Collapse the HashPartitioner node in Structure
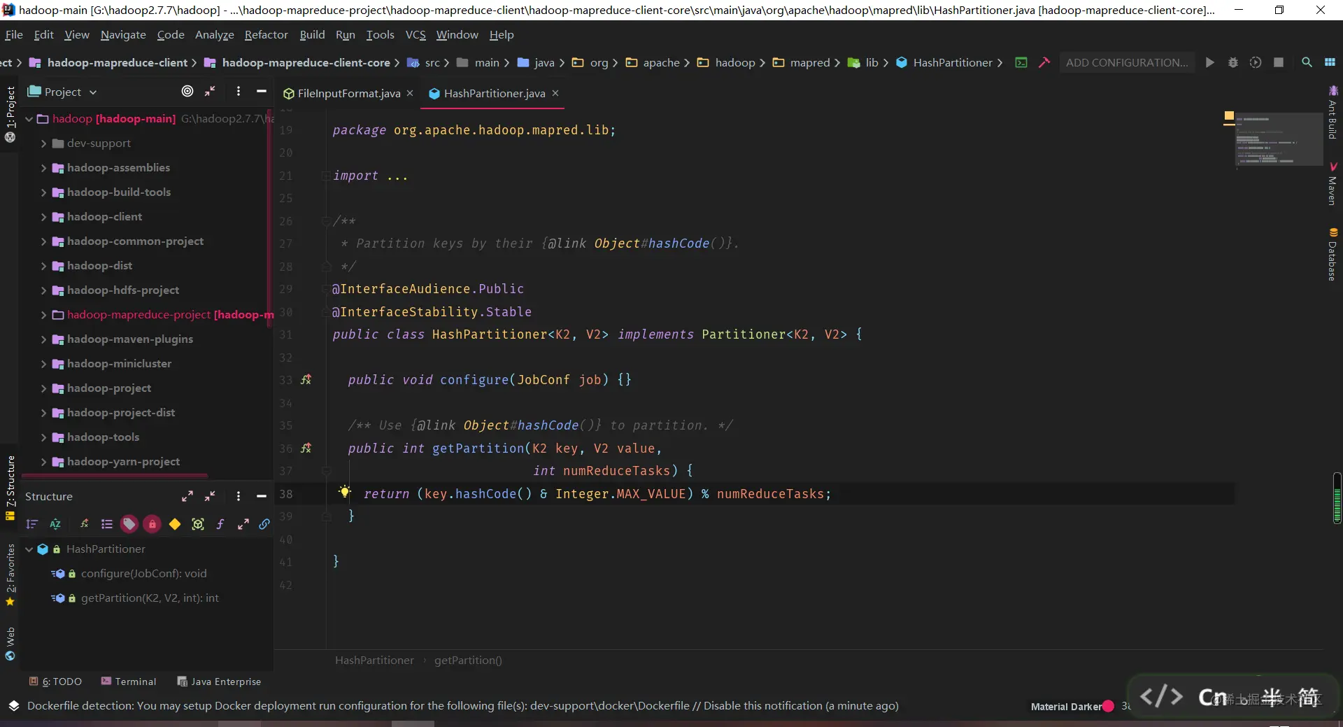This screenshot has height=727, width=1343. pyautogui.click(x=29, y=549)
